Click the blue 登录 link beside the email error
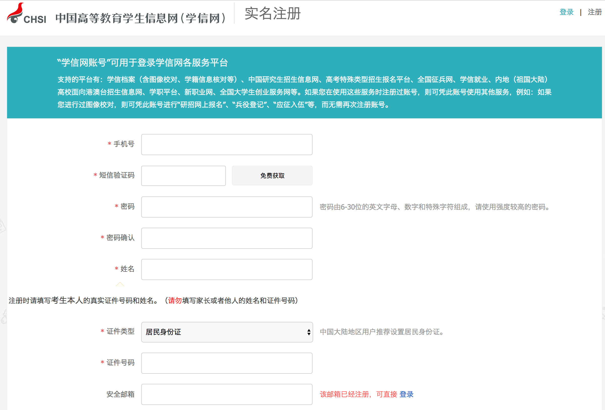Screen dimensions: 605x410 (x=406, y=394)
